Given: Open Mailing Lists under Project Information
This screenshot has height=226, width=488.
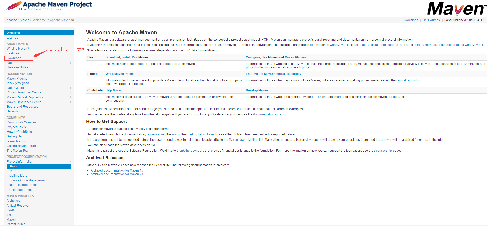Looking at the screenshot, I should coord(18,176).
